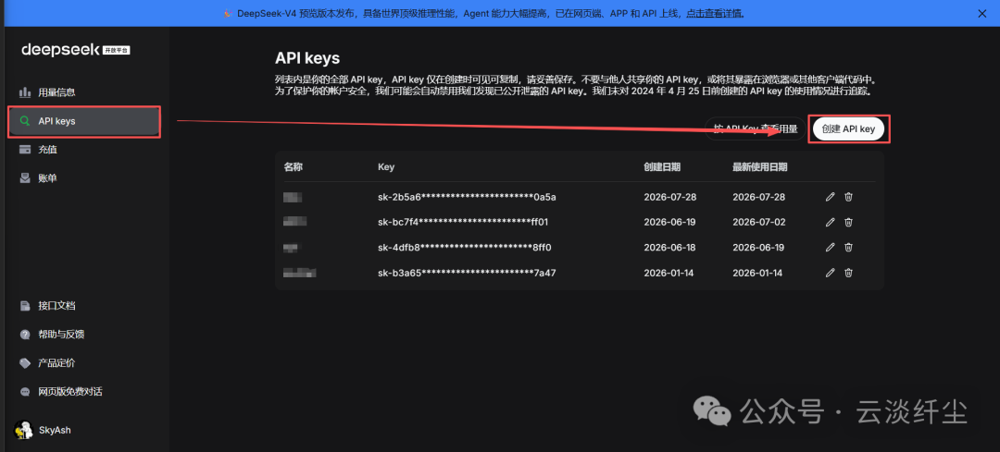1000x452 pixels.
Task: Edit the sk-2b5a6 key name
Action: pyautogui.click(x=830, y=197)
